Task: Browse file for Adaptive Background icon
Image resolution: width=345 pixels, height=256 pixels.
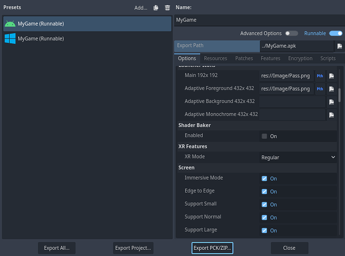Action: (x=332, y=102)
